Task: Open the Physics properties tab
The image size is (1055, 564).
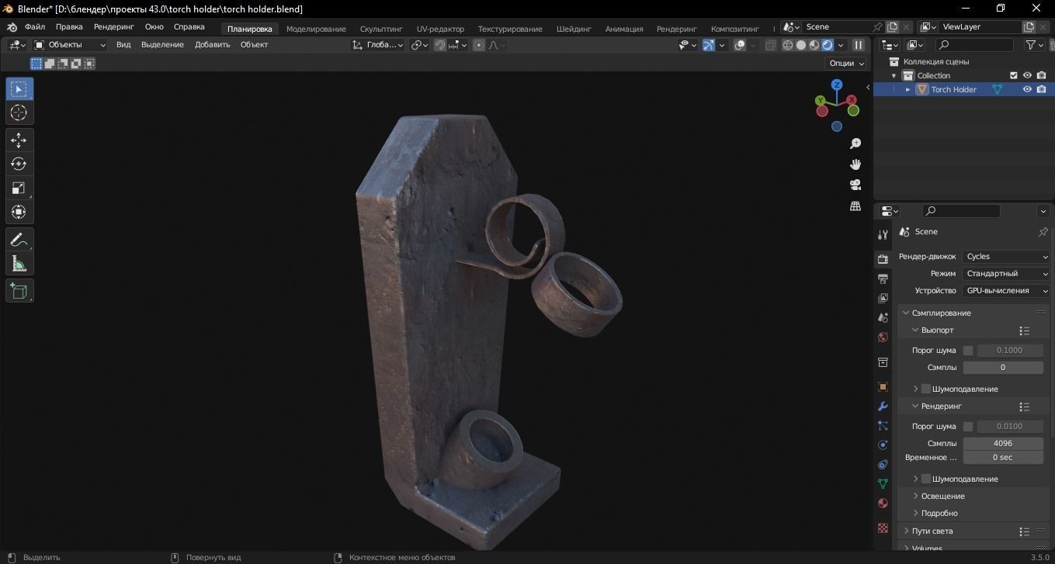Action: pos(883,445)
